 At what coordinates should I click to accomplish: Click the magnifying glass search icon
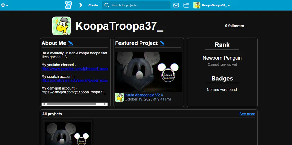tap(107, 5)
